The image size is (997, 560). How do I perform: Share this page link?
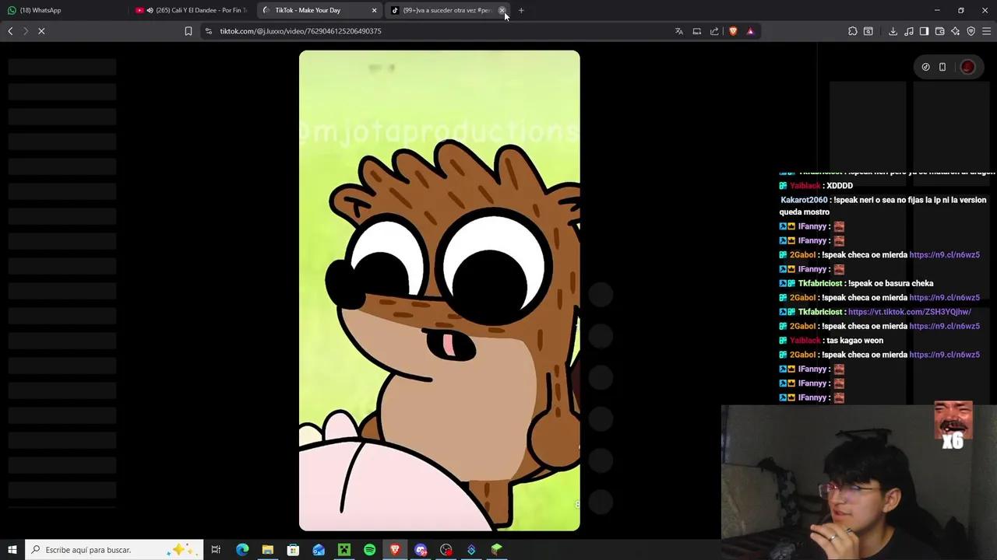[714, 31]
